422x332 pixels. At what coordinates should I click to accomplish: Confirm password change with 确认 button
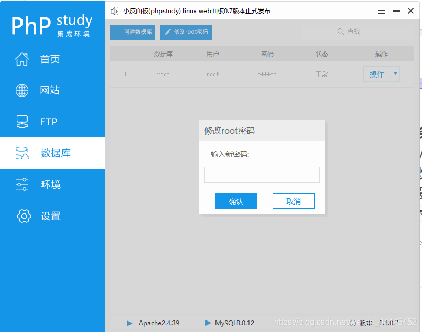click(236, 201)
